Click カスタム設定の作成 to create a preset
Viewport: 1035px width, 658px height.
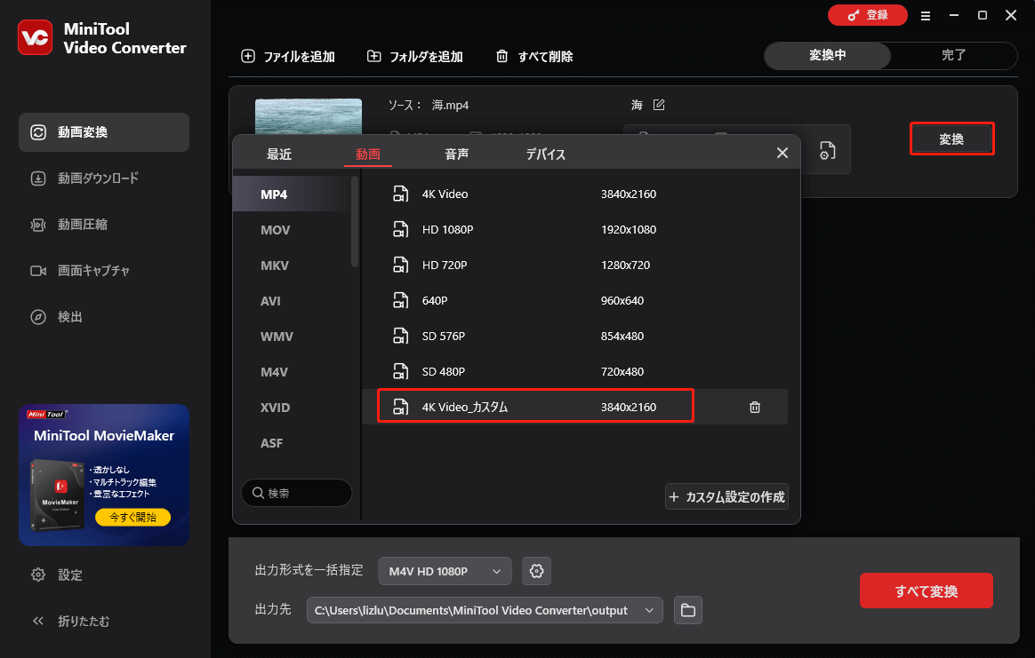click(x=726, y=497)
